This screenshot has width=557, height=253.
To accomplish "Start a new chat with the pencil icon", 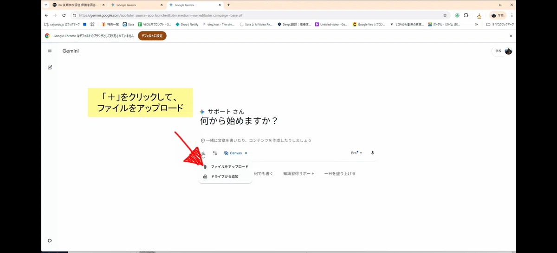I will 50,67.
